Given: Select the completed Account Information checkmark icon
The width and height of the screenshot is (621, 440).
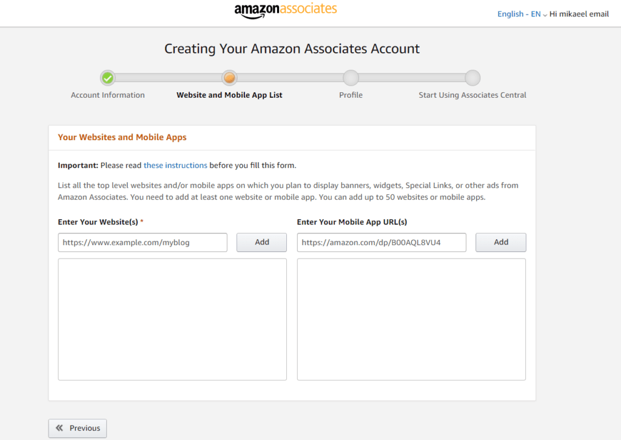Looking at the screenshot, I should pos(107,78).
